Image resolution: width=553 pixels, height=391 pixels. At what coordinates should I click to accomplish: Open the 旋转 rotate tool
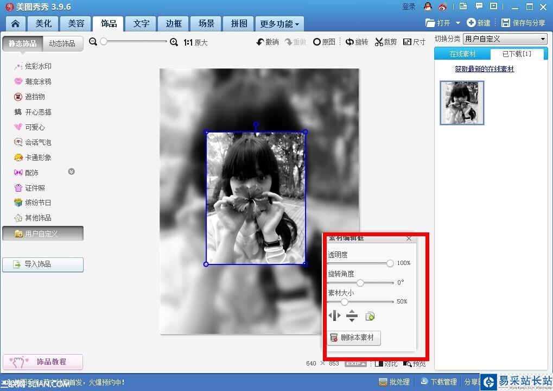click(x=357, y=42)
